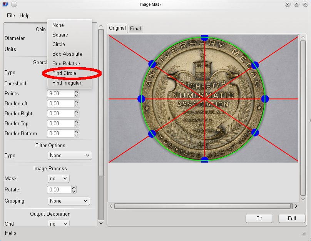Viewport: 311px width, 241px height.
Task: Minimize the Image Mask window
Action: tap(288, 4)
